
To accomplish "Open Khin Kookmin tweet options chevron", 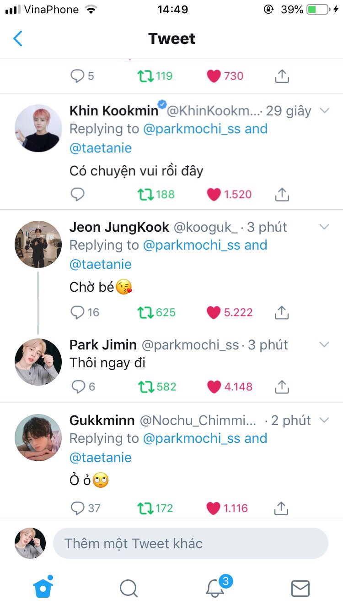I will (x=324, y=111).
